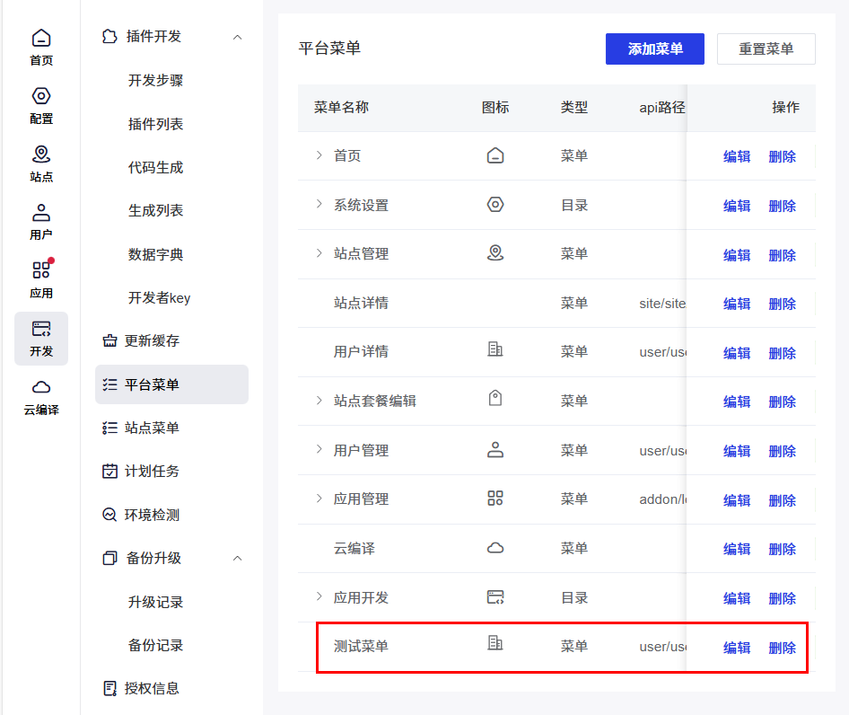Viewport: 849px width, 715px height.
Task: Click the 更新缓存 refresh cache icon
Action: [x=109, y=341]
